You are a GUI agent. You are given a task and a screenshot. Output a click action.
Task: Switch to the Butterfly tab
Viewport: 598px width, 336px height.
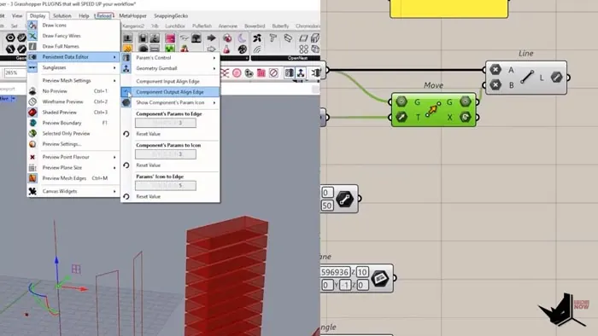click(280, 26)
